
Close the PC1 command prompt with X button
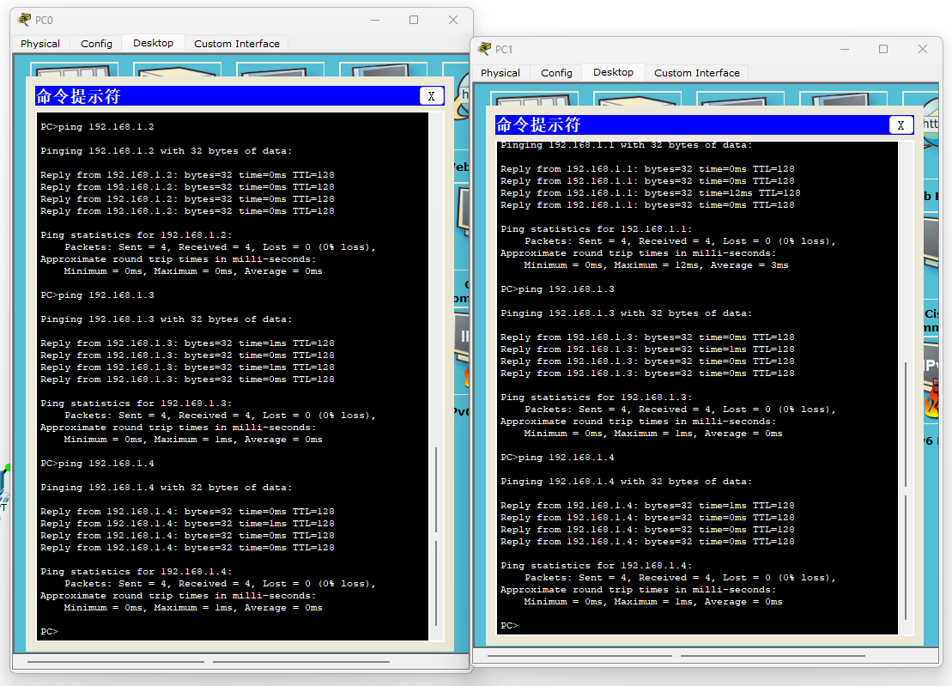tap(901, 125)
